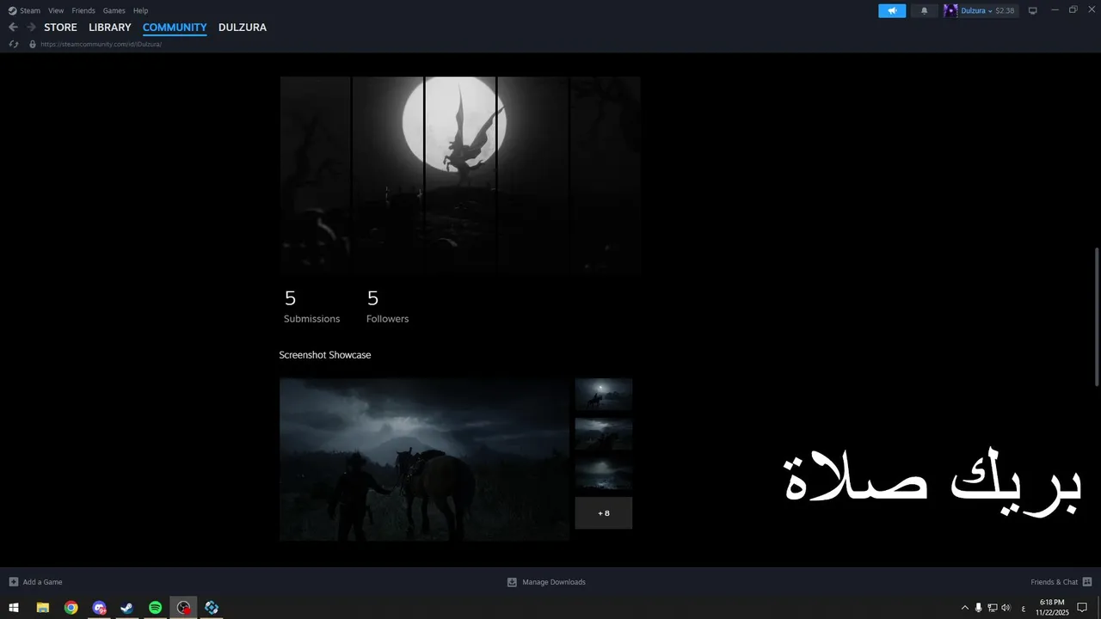Expand the Dulzura account dropdown
The height and width of the screenshot is (619, 1101).
[x=989, y=10]
